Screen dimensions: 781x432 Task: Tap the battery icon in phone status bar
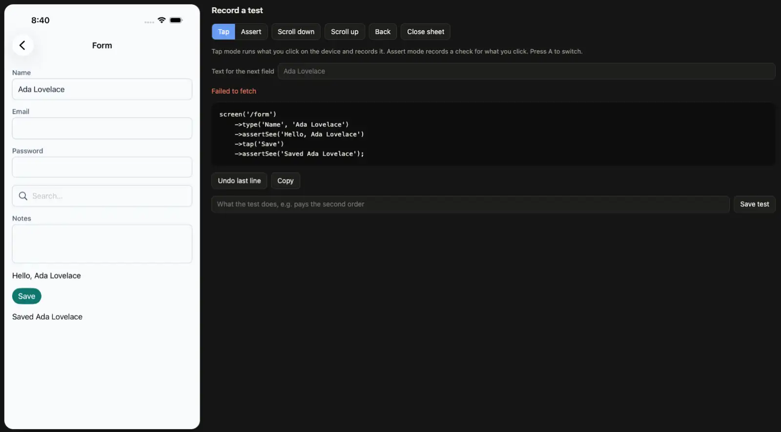tap(176, 20)
